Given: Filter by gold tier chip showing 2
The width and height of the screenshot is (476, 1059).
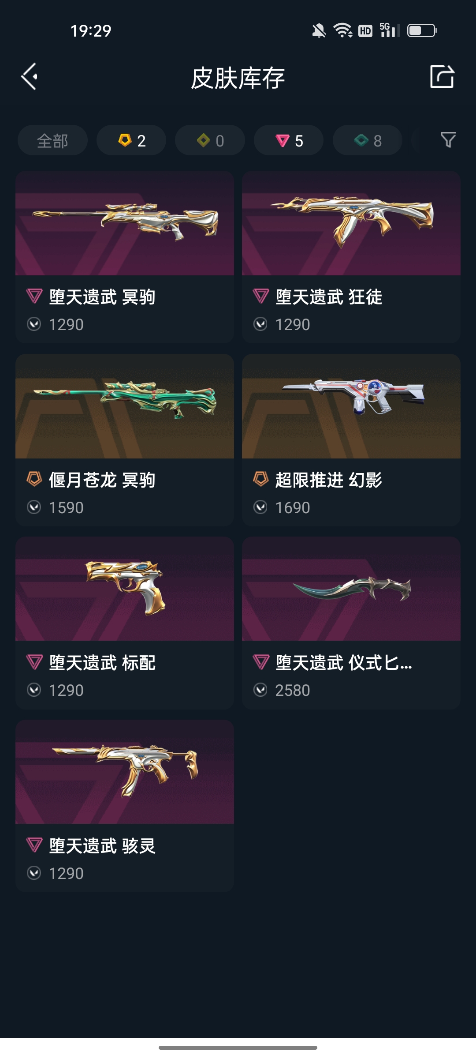Looking at the screenshot, I should click(x=131, y=140).
